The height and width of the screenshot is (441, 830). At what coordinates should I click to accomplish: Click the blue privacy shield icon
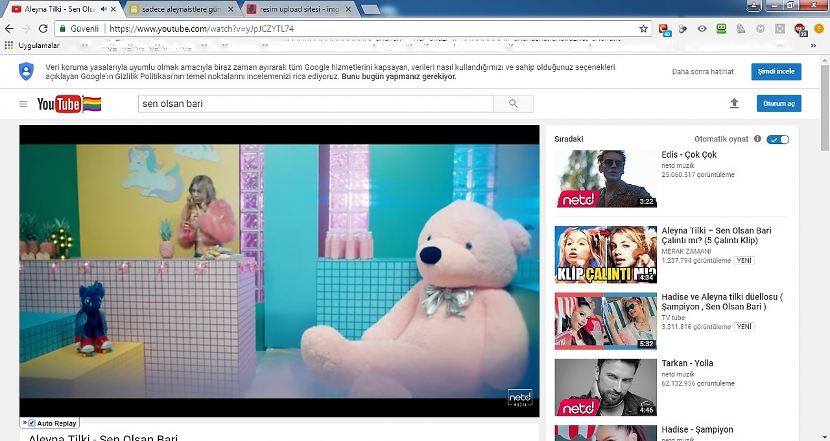[x=26, y=71]
